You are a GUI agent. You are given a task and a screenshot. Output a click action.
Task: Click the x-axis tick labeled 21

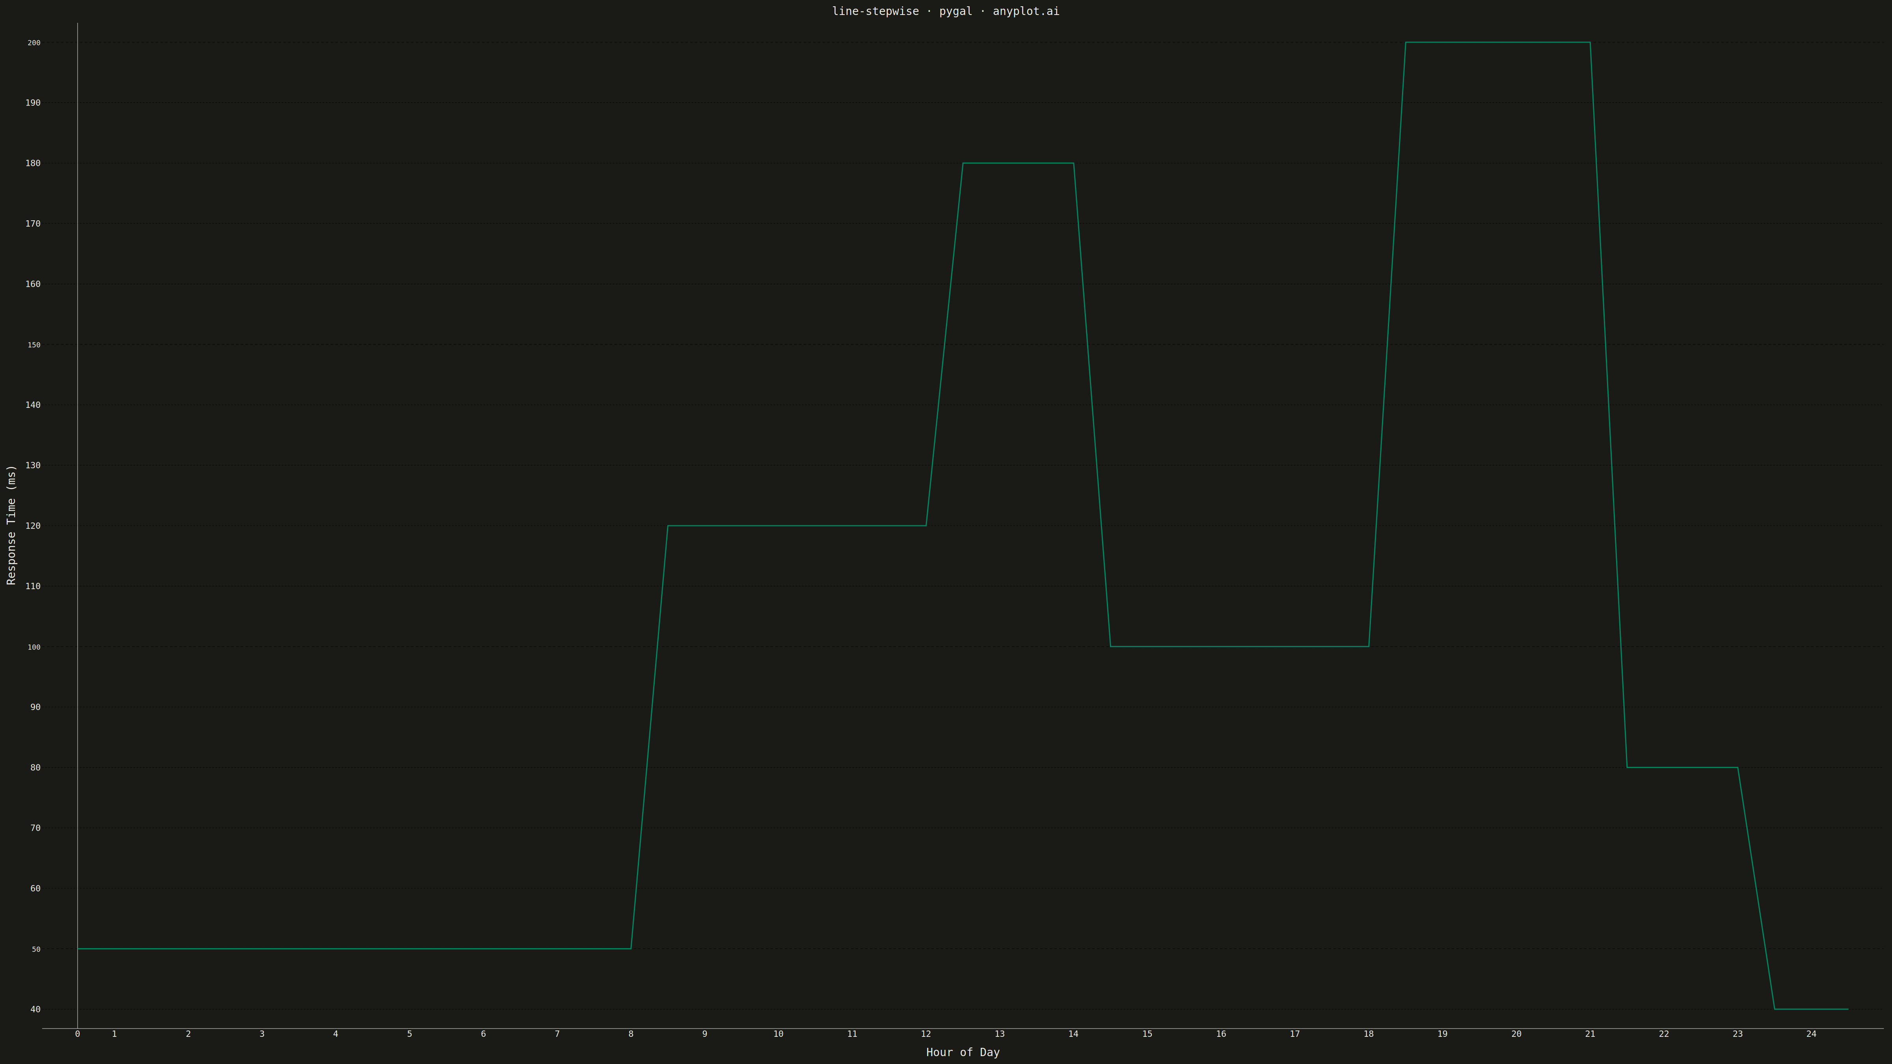click(x=1590, y=1034)
